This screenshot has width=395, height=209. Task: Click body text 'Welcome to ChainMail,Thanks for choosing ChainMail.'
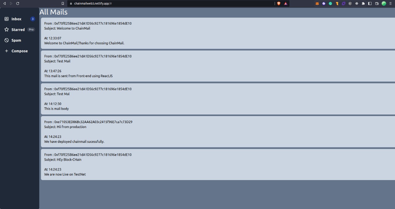click(x=84, y=43)
